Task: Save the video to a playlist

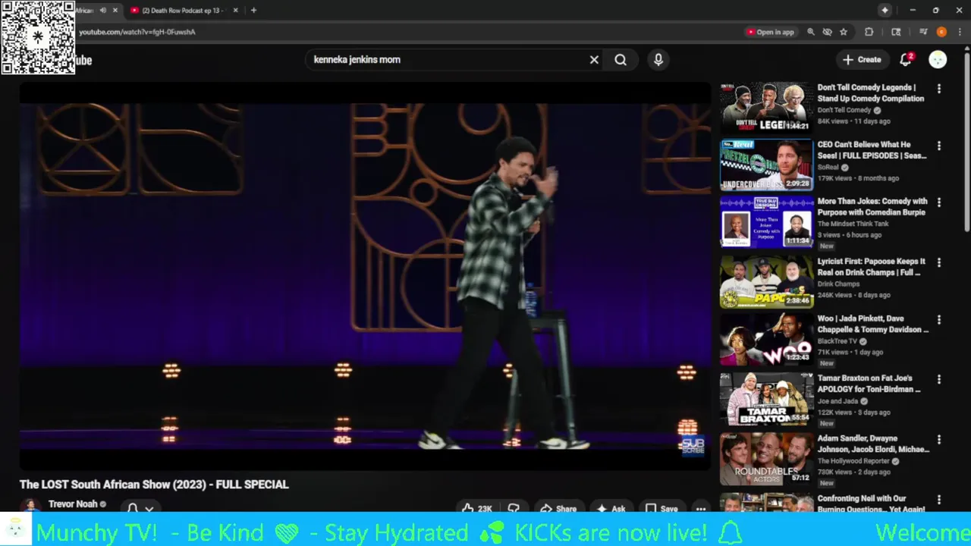Action: click(661, 509)
